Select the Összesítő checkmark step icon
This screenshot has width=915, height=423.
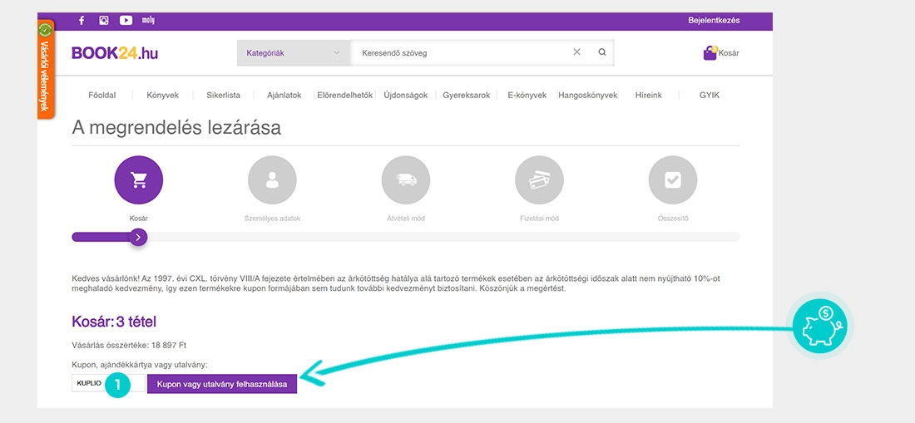(673, 180)
